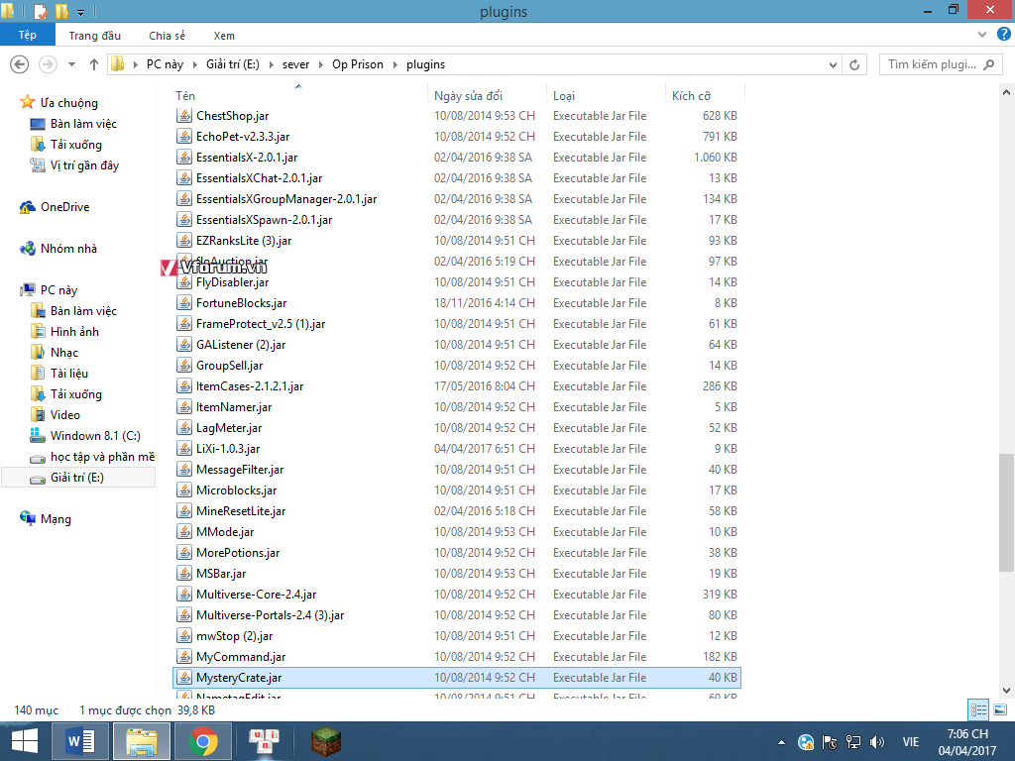
Task: Open the Minecraft block taskbar icon
Action: pos(325,741)
